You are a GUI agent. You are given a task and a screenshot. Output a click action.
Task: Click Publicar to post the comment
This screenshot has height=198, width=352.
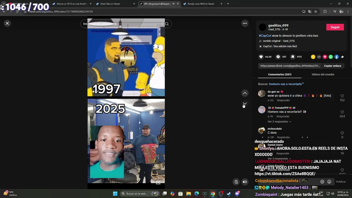tap(341, 182)
